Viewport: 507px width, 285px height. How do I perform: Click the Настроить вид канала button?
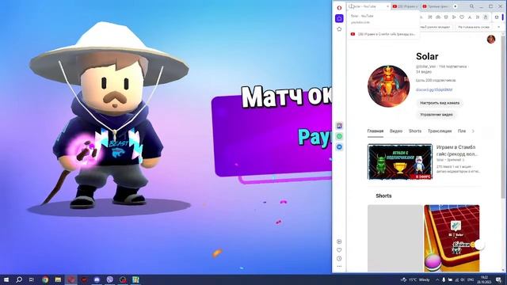point(440,103)
